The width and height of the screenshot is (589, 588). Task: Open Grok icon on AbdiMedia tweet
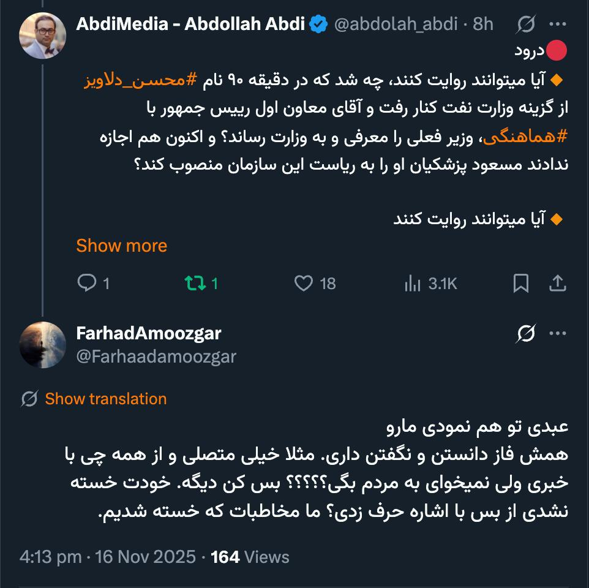(x=526, y=24)
